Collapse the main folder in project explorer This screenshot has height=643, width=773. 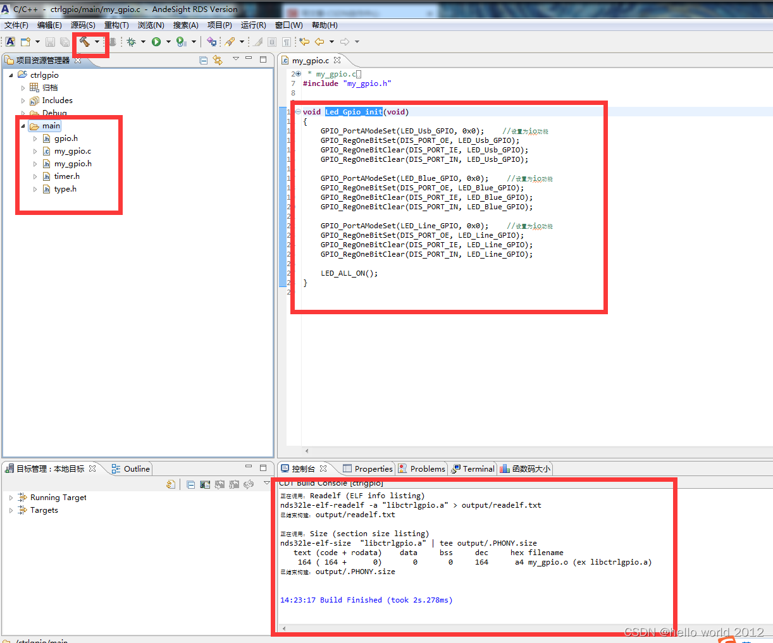click(22, 126)
